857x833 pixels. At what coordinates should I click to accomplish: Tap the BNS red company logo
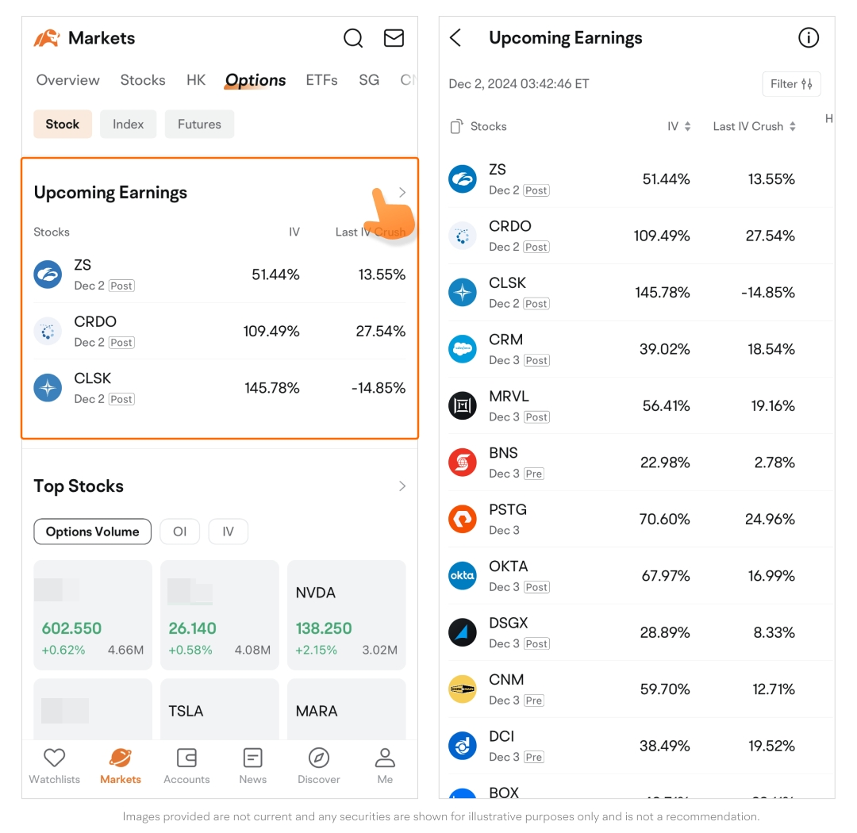point(463,463)
